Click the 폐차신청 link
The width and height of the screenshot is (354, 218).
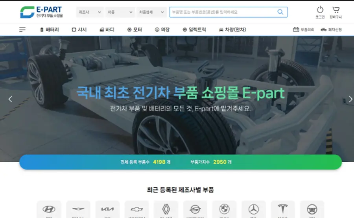(x=331, y=30)
